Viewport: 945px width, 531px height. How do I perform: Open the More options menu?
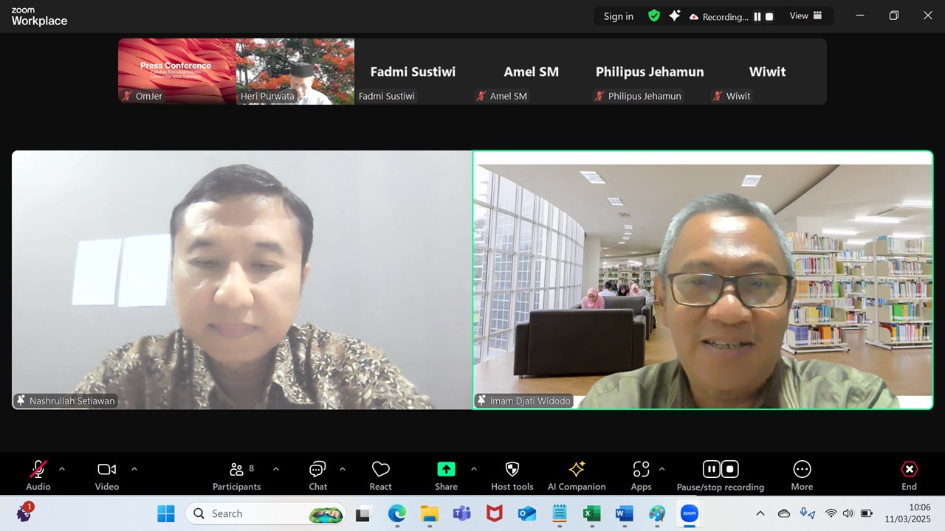pyautogui.click(x=802, y=476)
